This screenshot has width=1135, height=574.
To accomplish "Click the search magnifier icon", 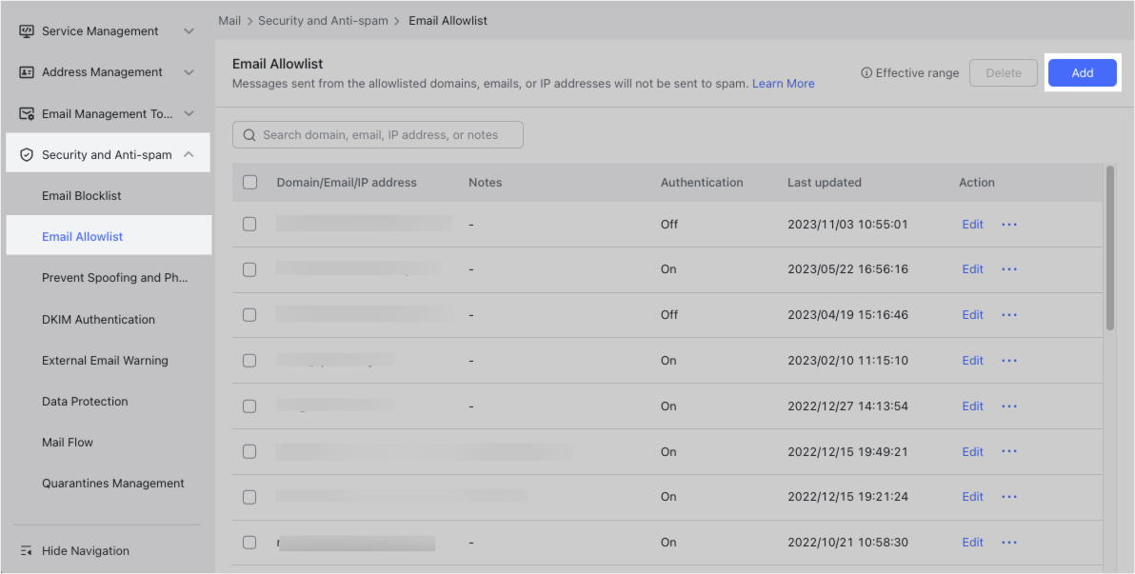I will [249, 134].
